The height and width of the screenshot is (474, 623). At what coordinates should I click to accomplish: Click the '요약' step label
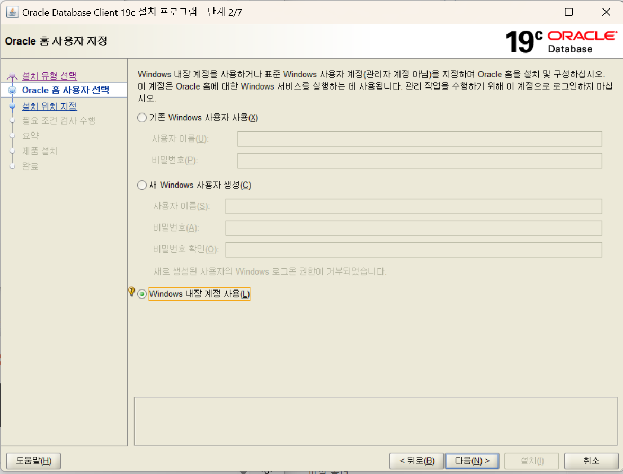[31, 136]
